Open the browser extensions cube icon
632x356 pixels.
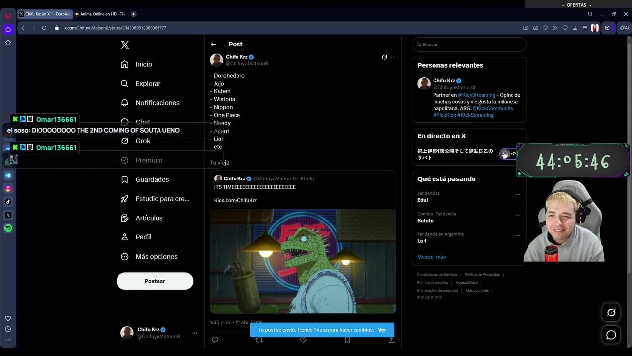pos(607,28)
